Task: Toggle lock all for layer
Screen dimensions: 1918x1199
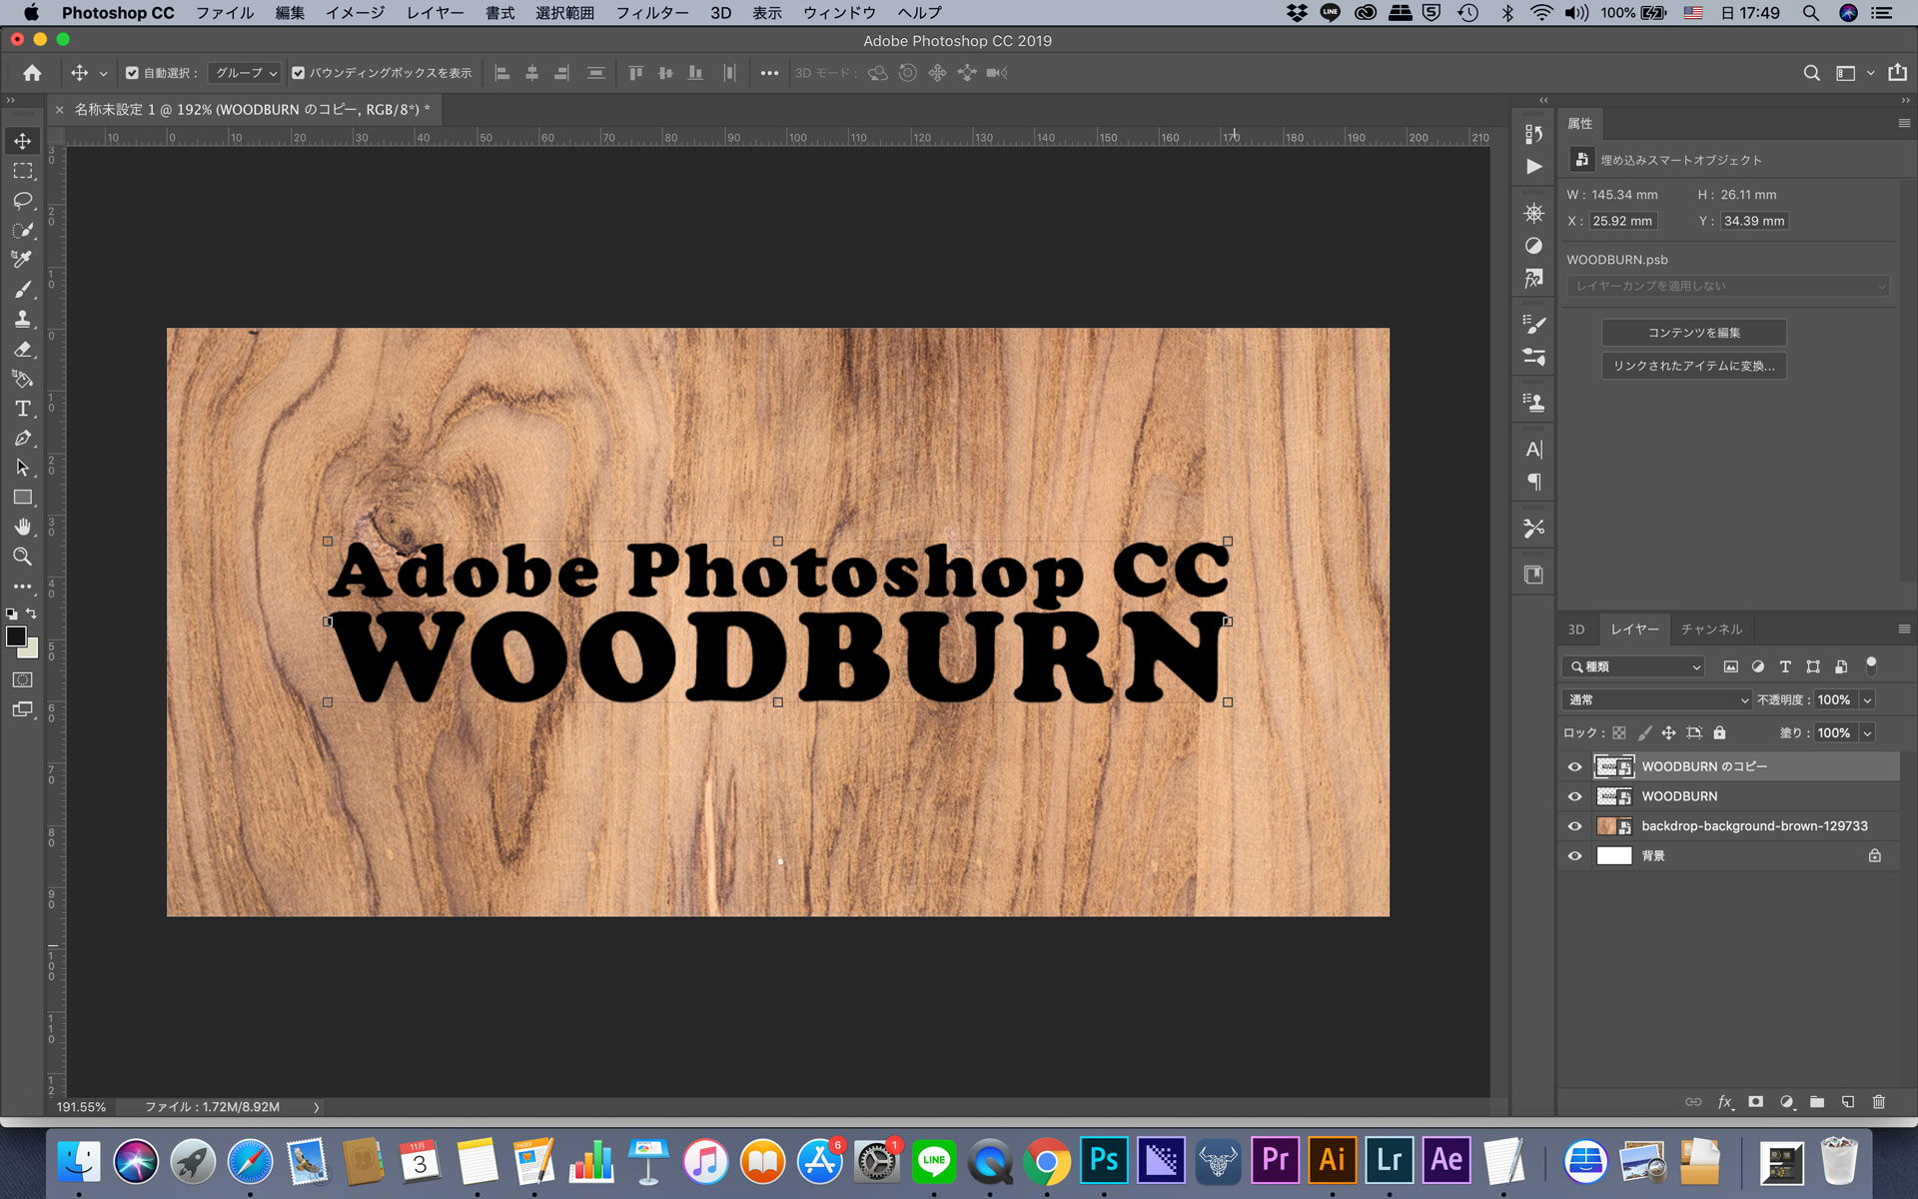Action: [x=1719, y=733]
